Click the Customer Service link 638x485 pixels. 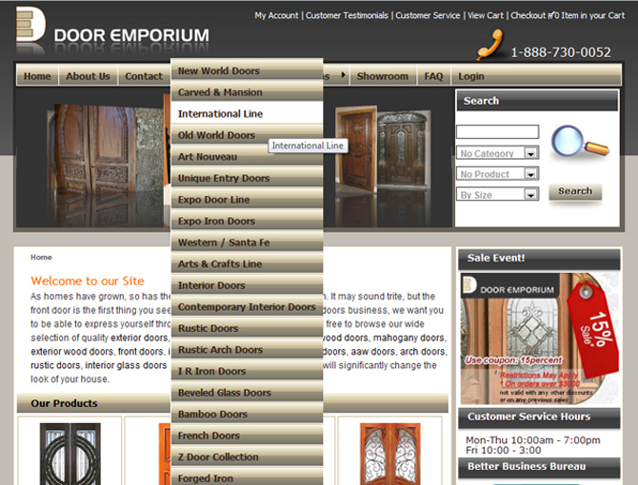click(428, 15)
